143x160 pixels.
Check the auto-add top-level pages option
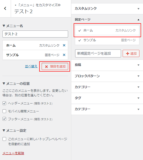tap(4, 139)
